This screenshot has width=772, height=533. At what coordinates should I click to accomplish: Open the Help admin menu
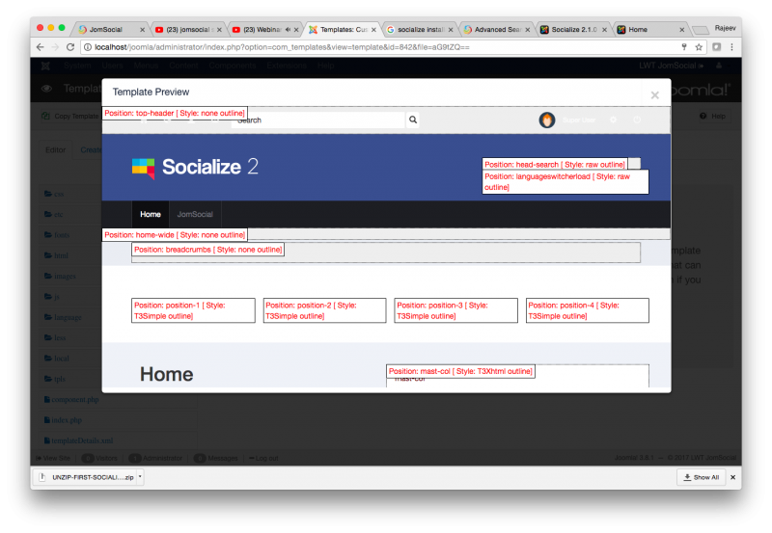pyautogui.click(x=325, y=66)
